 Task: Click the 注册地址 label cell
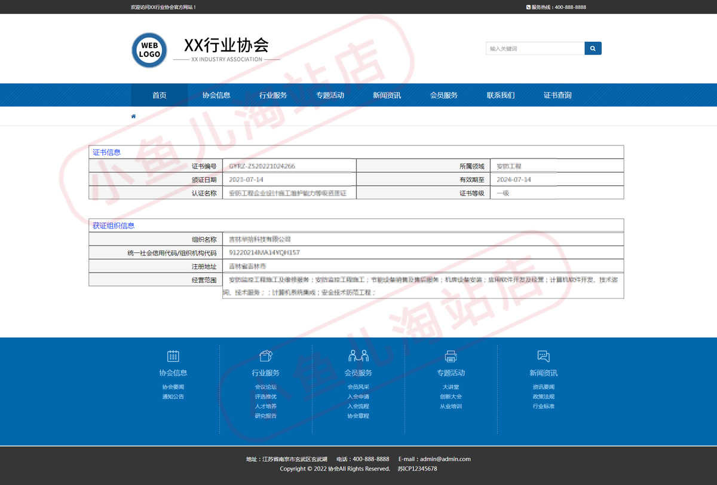155,266
